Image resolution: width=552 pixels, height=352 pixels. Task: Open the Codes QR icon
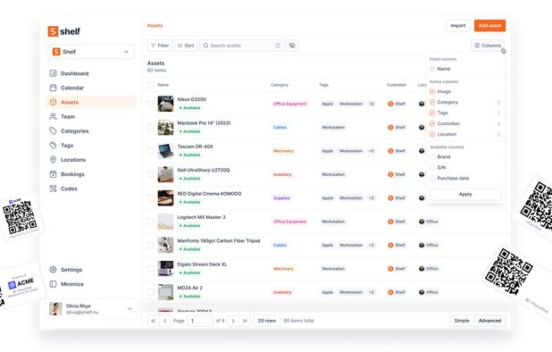(x=54, y=189)
